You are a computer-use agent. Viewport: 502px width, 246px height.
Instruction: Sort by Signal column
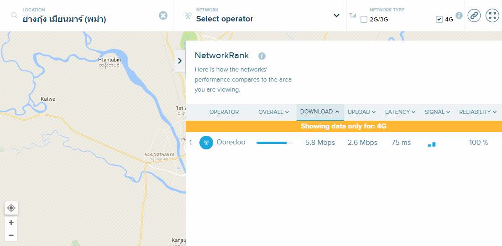[437, 112]
